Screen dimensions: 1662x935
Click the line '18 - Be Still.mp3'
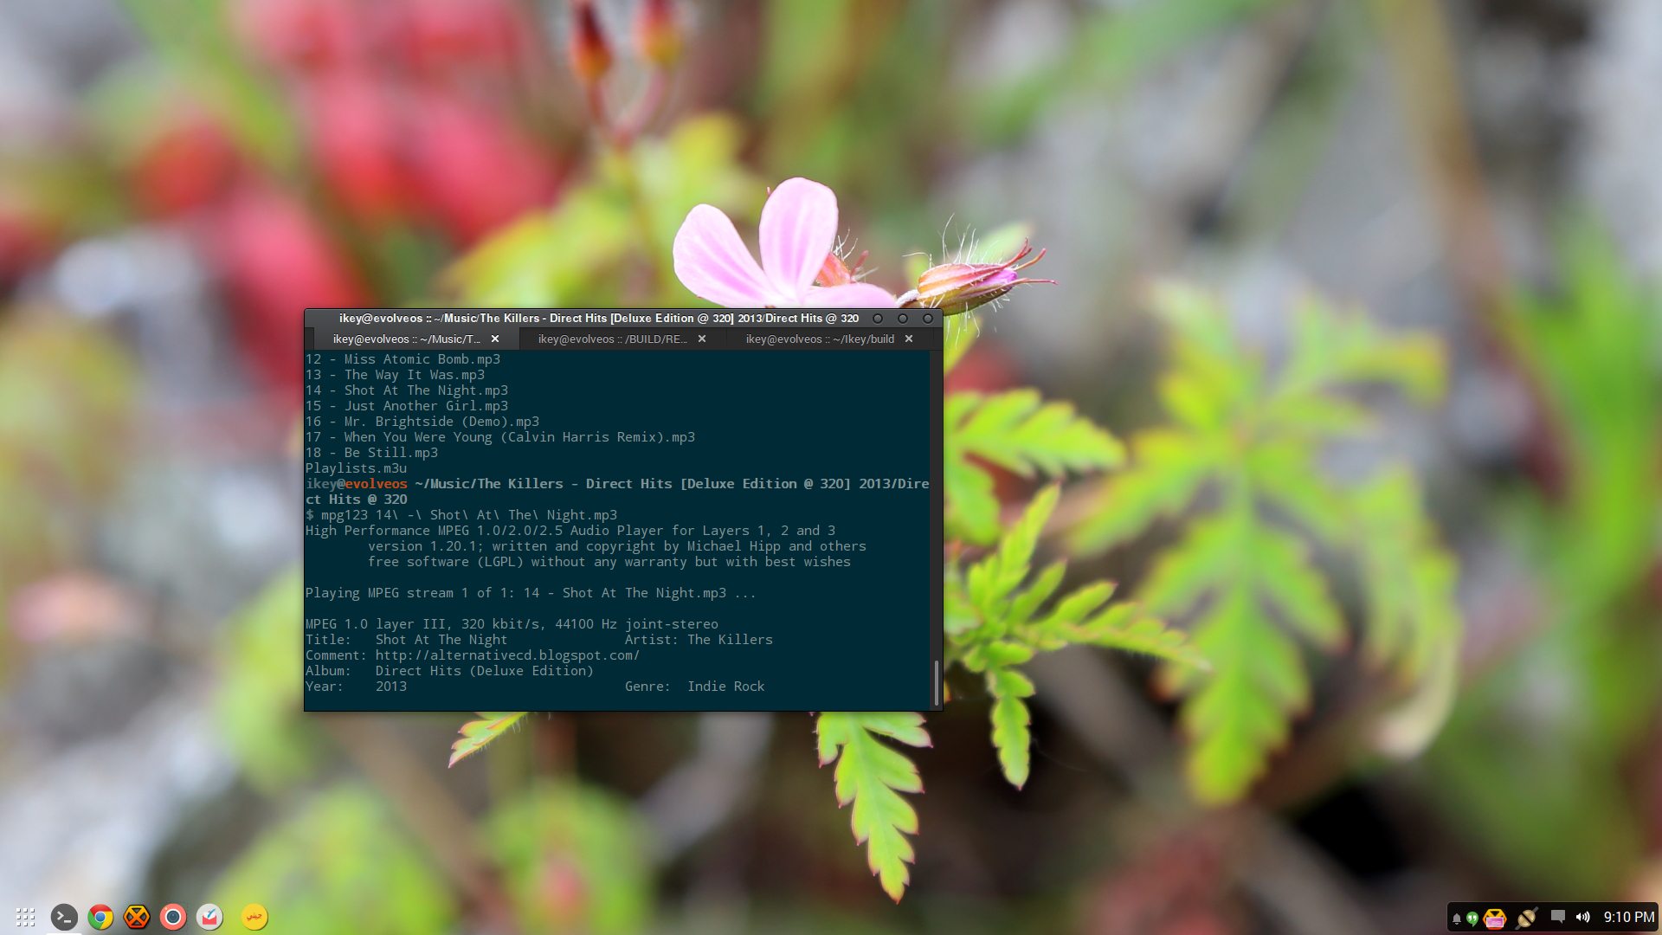point(371,453)
